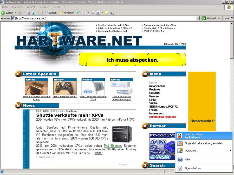Click the OneTouch-Menü user icon
234x175 pixels.
(x=180, y=136)
